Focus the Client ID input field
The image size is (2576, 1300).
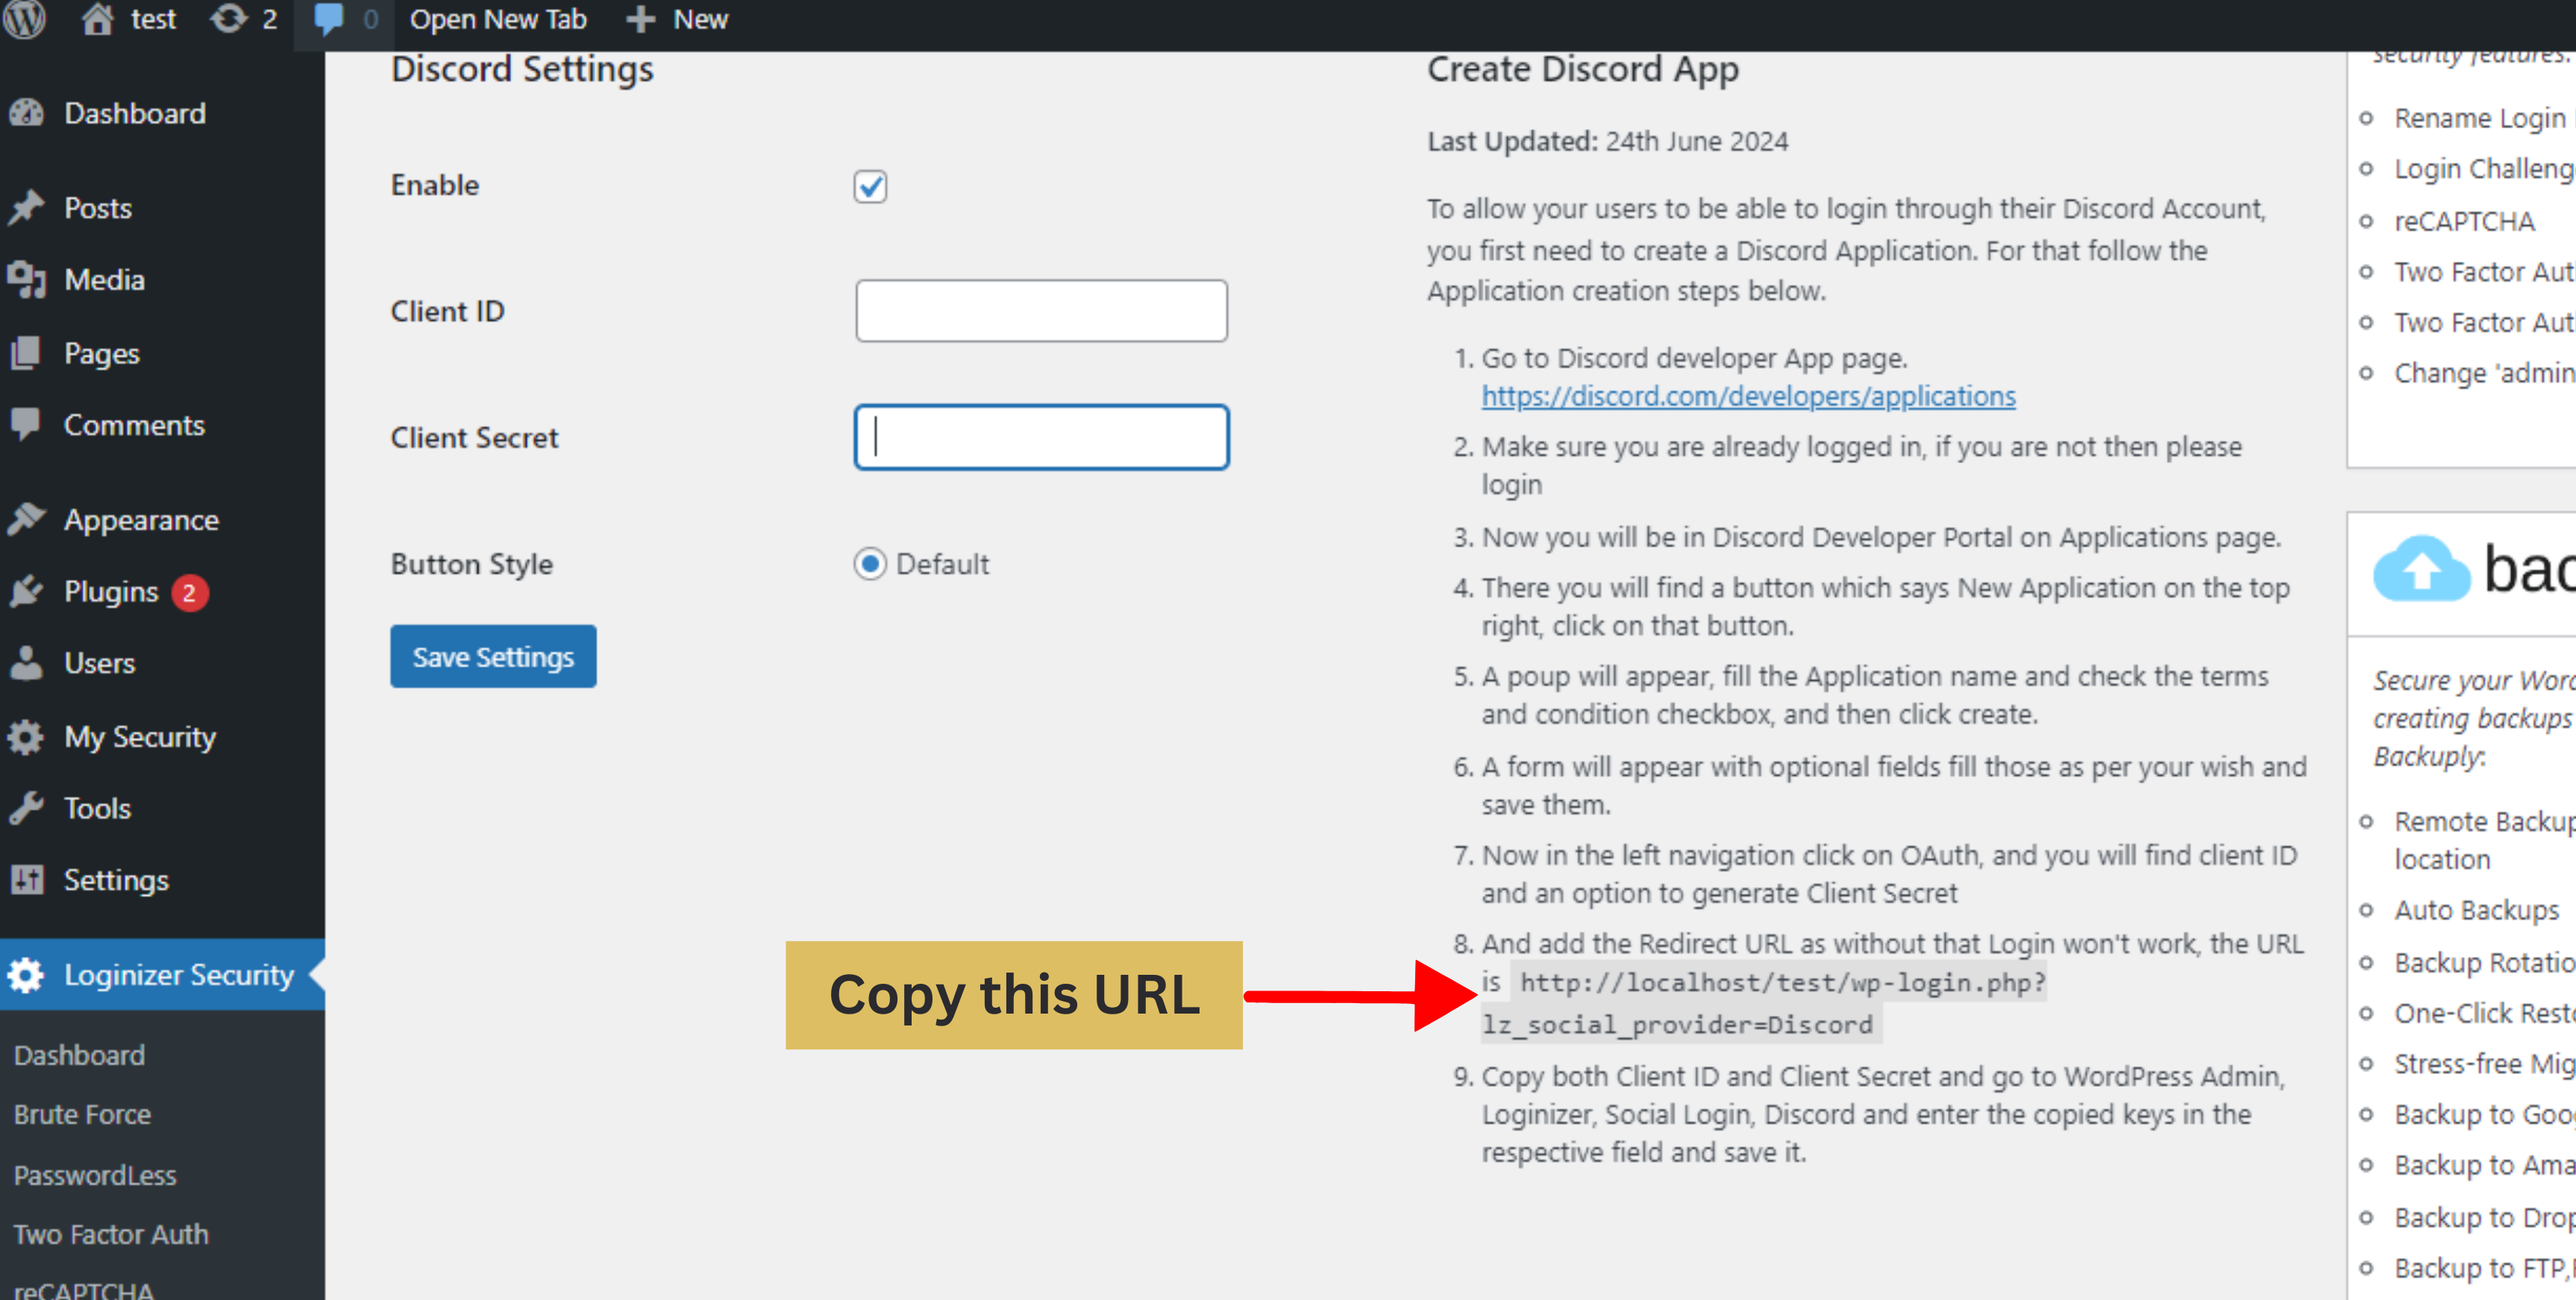click(x=1041, y=311)
